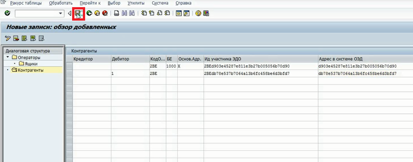Image resolution: width=413 pixels, height=162 pixels.
Task: Open the Утилиты menu
Action: pos(136,3)
